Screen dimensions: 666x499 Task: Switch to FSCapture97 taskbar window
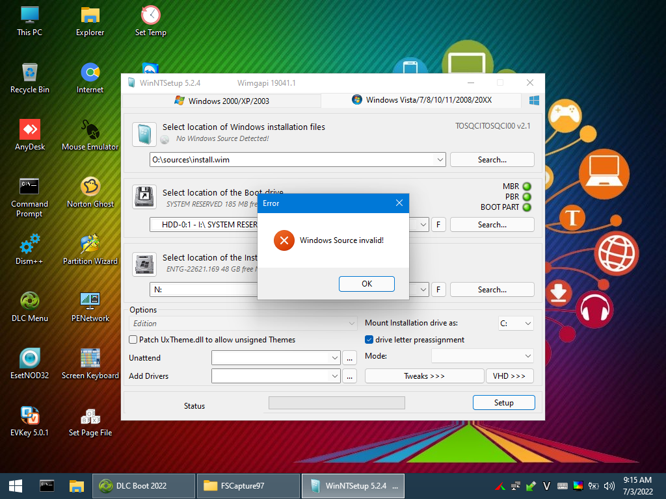248,486
